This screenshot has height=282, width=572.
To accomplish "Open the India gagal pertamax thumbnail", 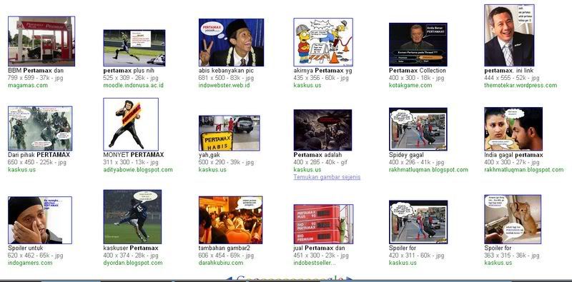I will 513,129.
